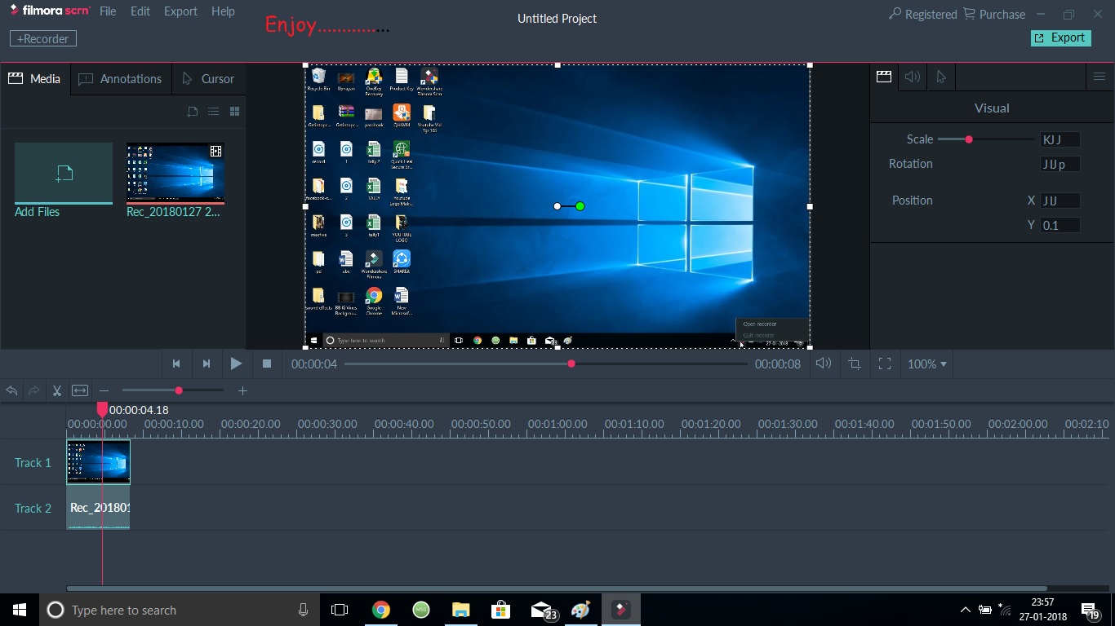This screenshot has width=1115, height=626.
Task: Switch media panel to grid view
Action: [234, 112]
